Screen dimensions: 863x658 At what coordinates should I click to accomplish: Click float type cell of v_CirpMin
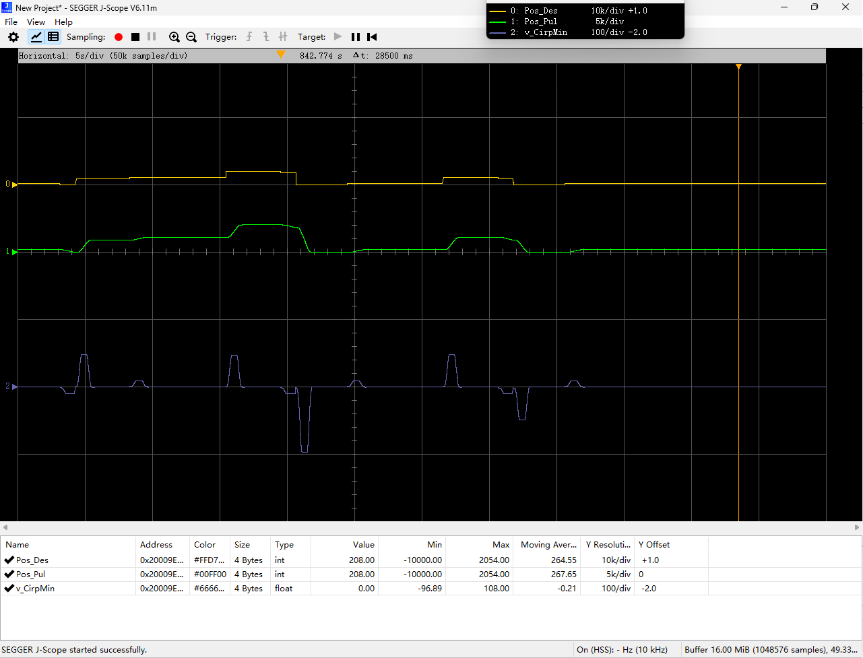pos(290,588)
